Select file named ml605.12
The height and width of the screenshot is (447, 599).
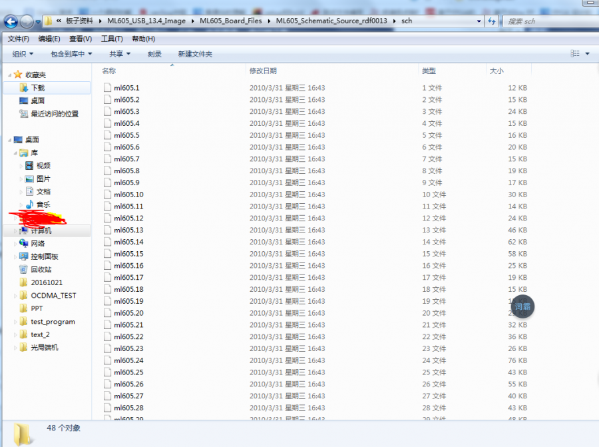click(128, 219)
